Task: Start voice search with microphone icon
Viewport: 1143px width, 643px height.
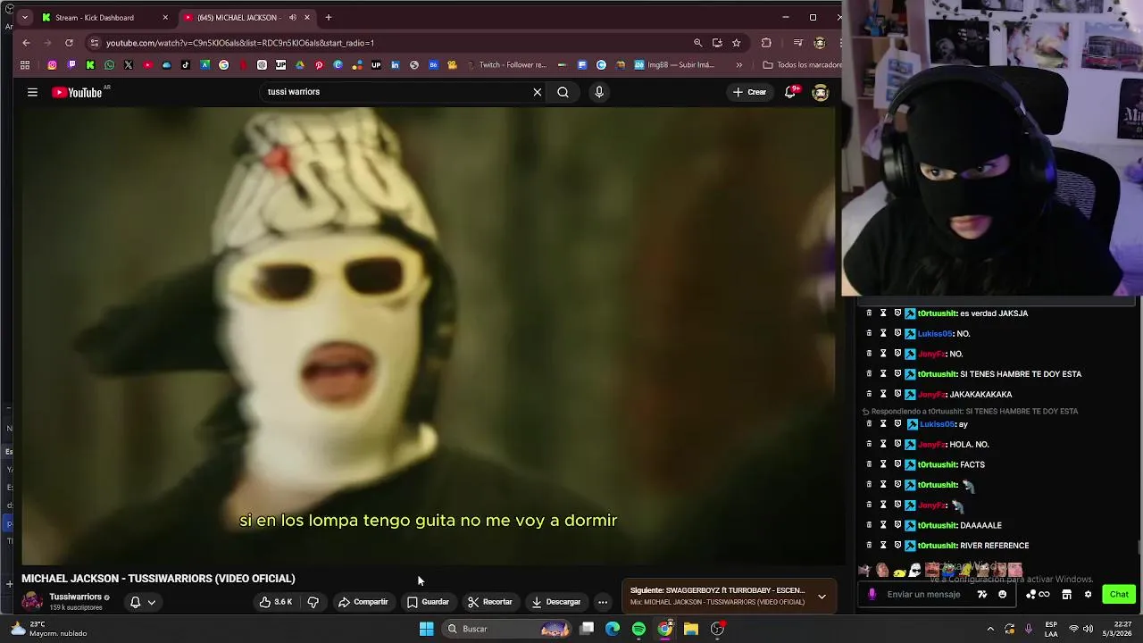Action: 599,92
